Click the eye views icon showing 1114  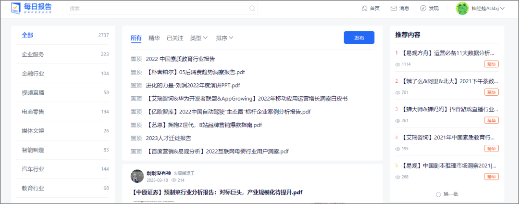coord(398,64)
